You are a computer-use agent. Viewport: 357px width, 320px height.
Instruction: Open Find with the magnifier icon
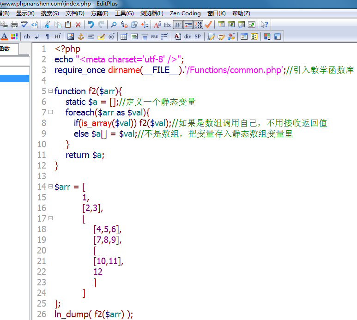coord(114,24)
